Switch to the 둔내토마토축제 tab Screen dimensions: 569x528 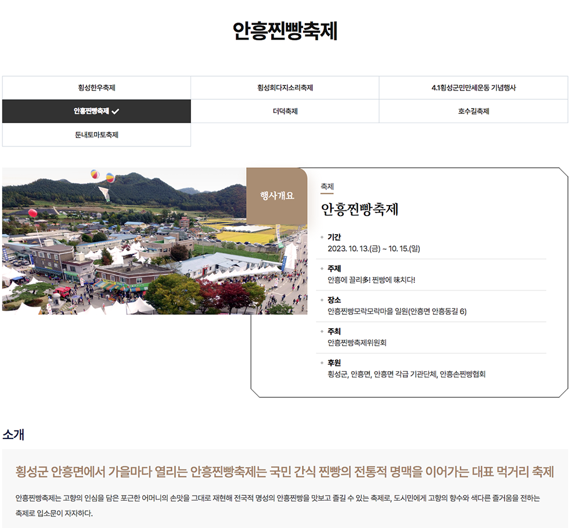(x=96, y=135)
